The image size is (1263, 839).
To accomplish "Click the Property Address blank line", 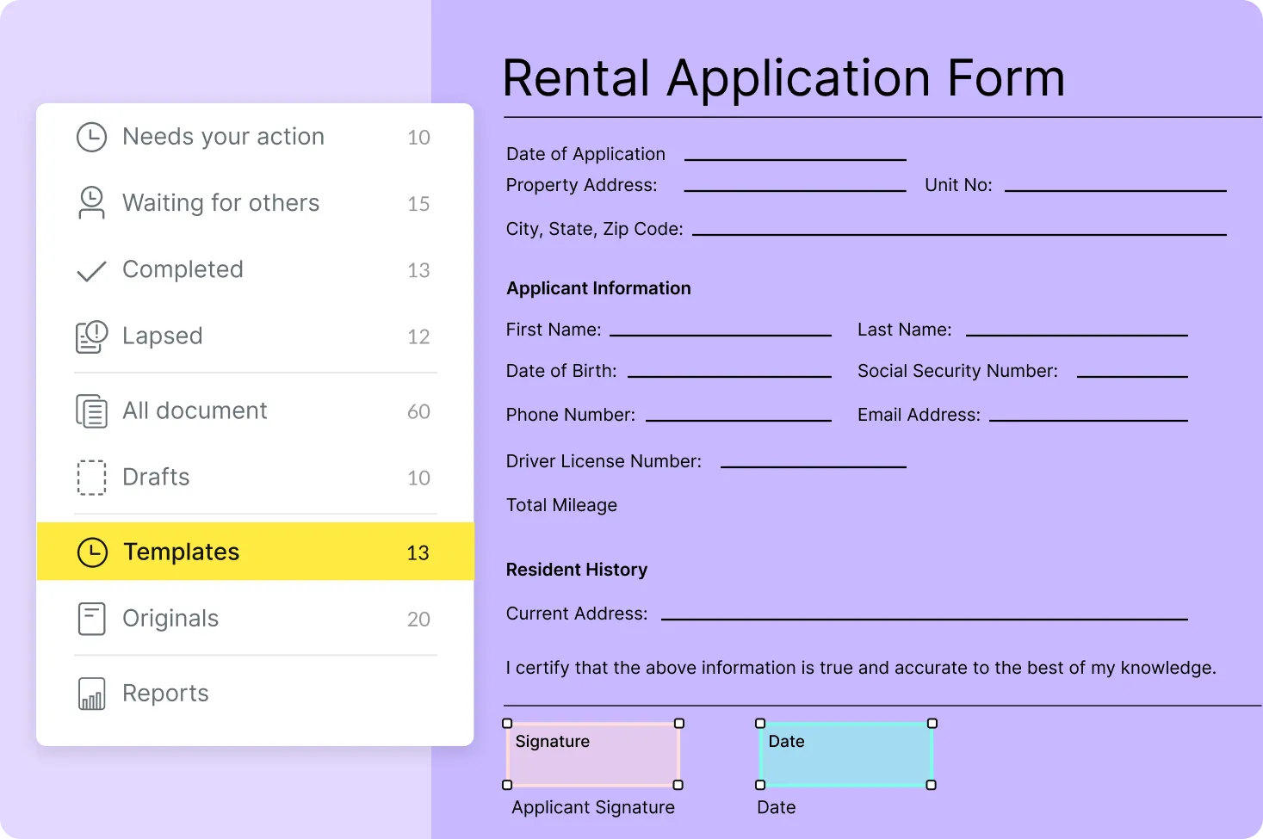I will pyautogui.click(x=796, y=190).
